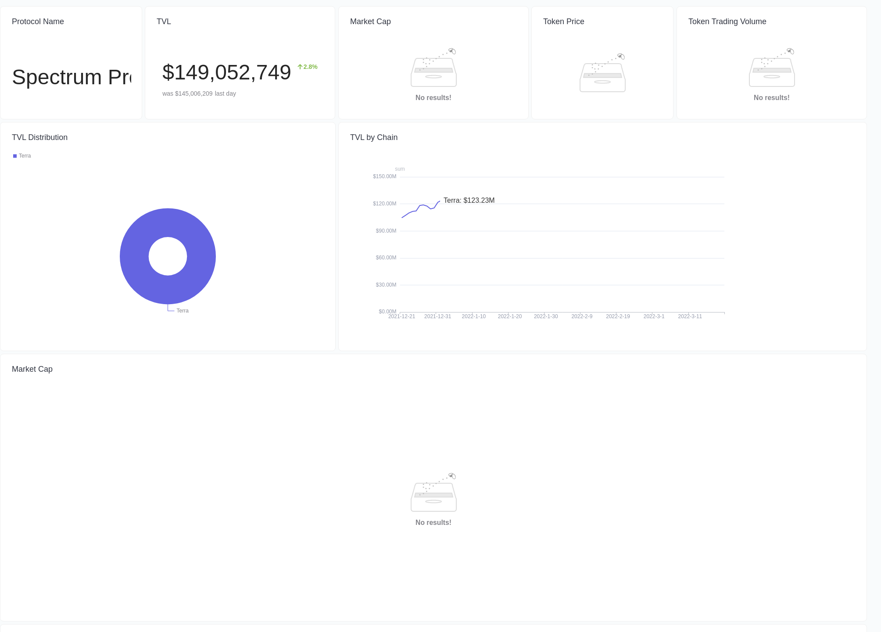Screen dimensions: 881x632
Task: Click the Token Price no-results inbox icon
Action: tap(602, 75)
